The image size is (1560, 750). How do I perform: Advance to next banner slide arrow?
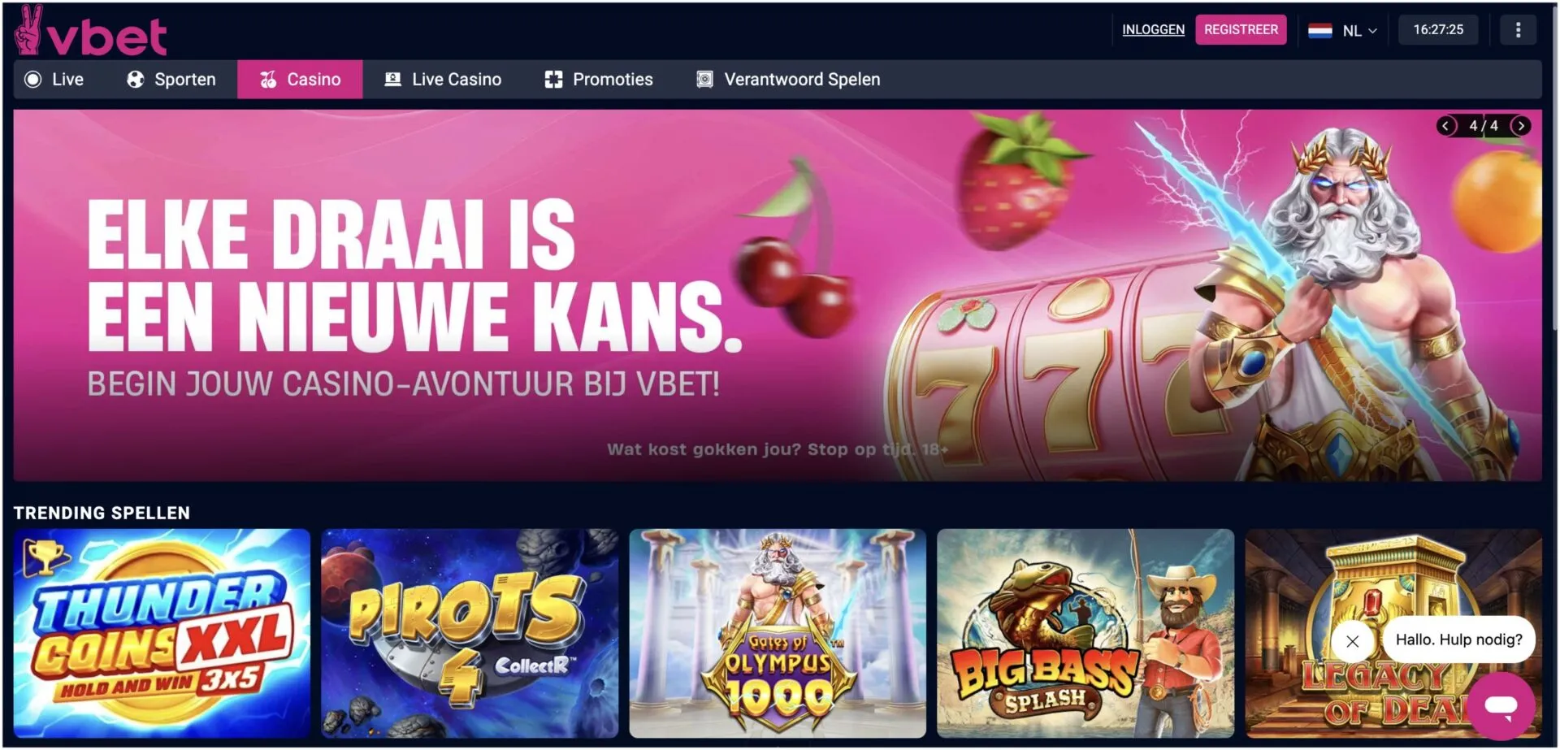pyautogui.click(x=1521, y=126)
